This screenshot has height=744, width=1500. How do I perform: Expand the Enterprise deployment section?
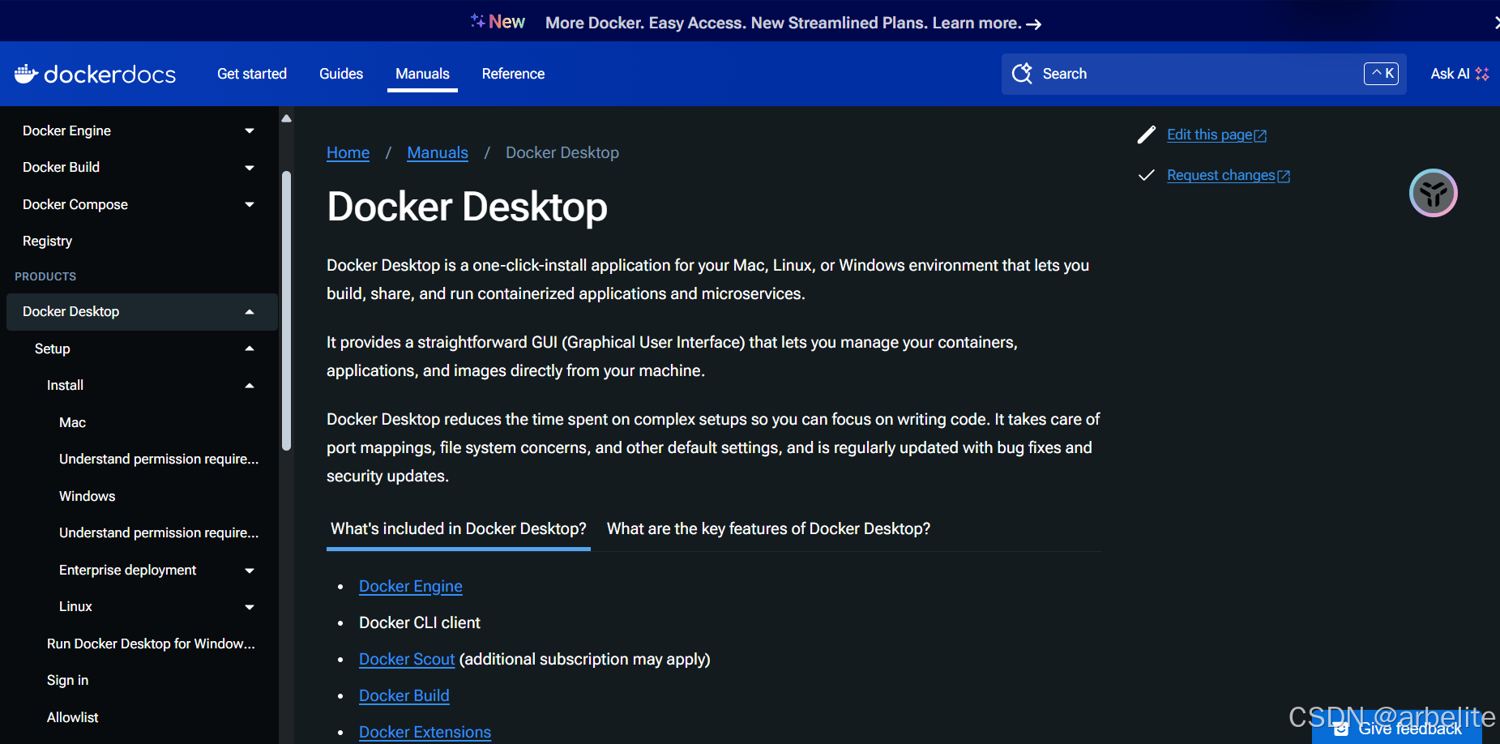click(x=249, y=570)
